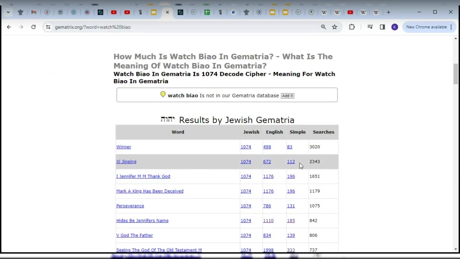Click Simple value 185 in Hides Be row
Image resolution: width=460 pixels, height=259 pixels.
pos(291,221)
